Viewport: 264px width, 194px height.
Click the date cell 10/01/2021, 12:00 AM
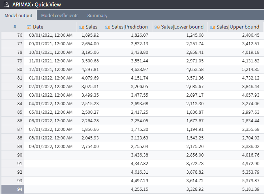[x=51, y=52]
